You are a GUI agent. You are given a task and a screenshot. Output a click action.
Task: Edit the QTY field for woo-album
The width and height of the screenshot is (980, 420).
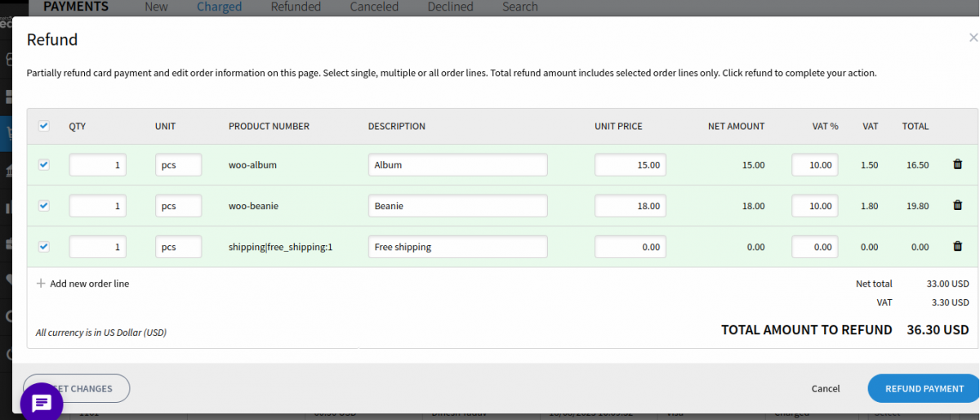point(98,165)
